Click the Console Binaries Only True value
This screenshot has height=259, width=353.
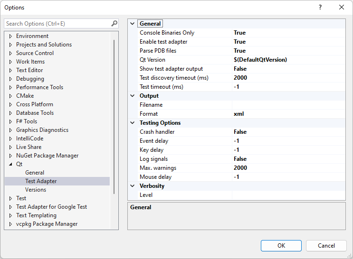[x=288, y=33]
